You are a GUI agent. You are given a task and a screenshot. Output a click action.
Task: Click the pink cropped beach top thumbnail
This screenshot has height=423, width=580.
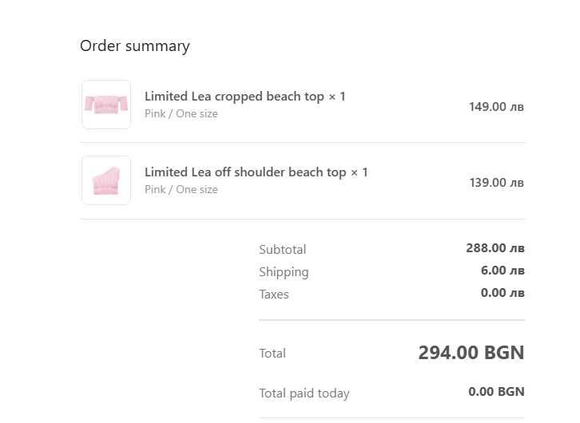pos(106,105)
